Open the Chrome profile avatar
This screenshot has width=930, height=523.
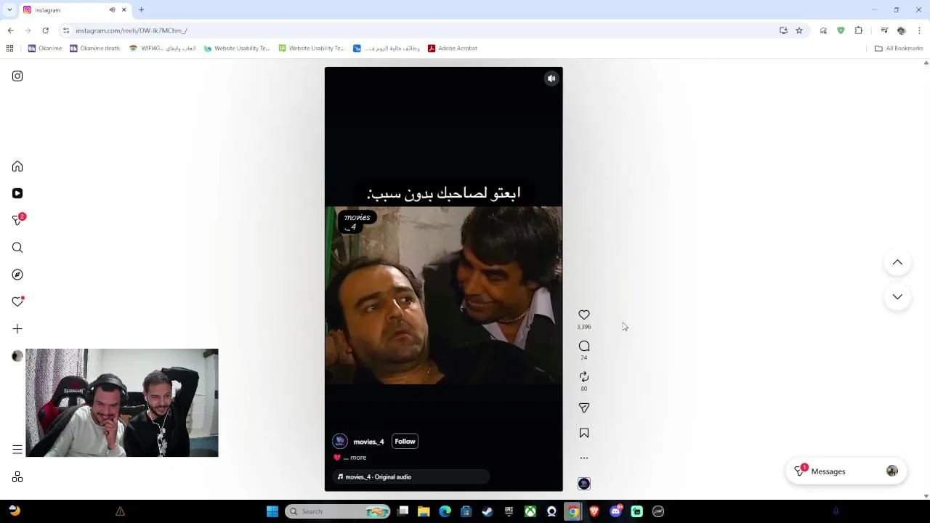pos(902,31)
